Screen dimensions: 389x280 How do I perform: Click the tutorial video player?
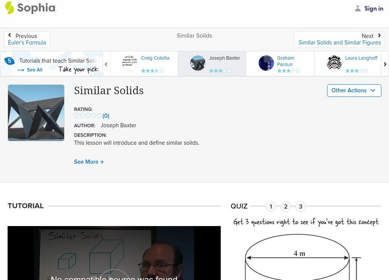114,253
